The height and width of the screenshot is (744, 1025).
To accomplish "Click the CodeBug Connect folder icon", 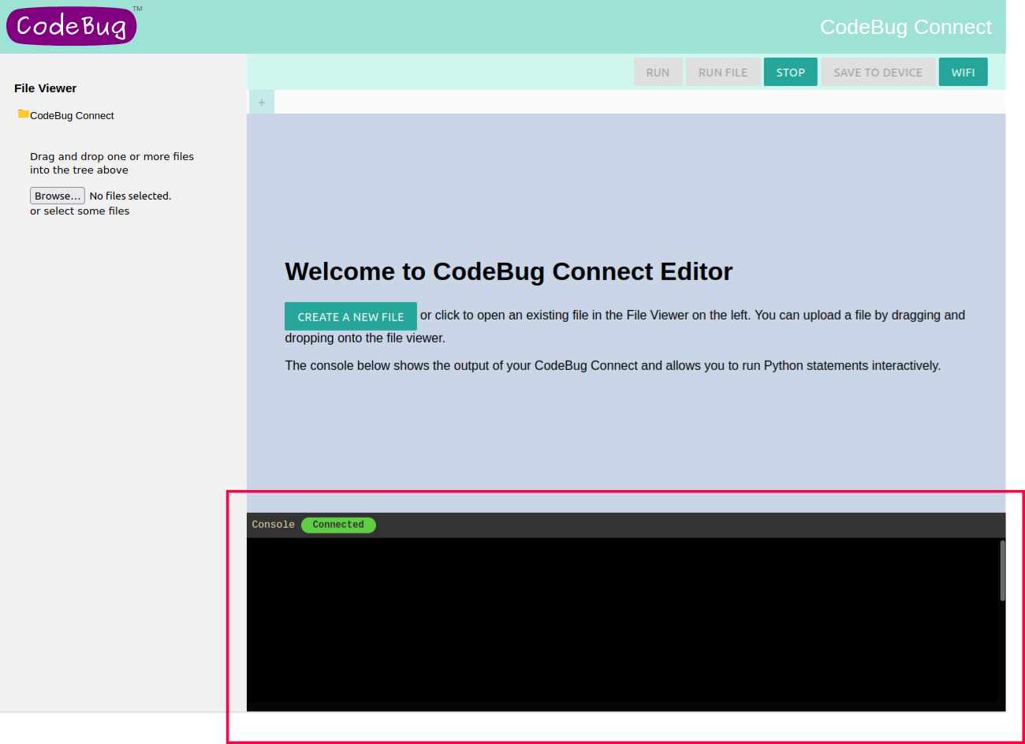I will (24, 114).
